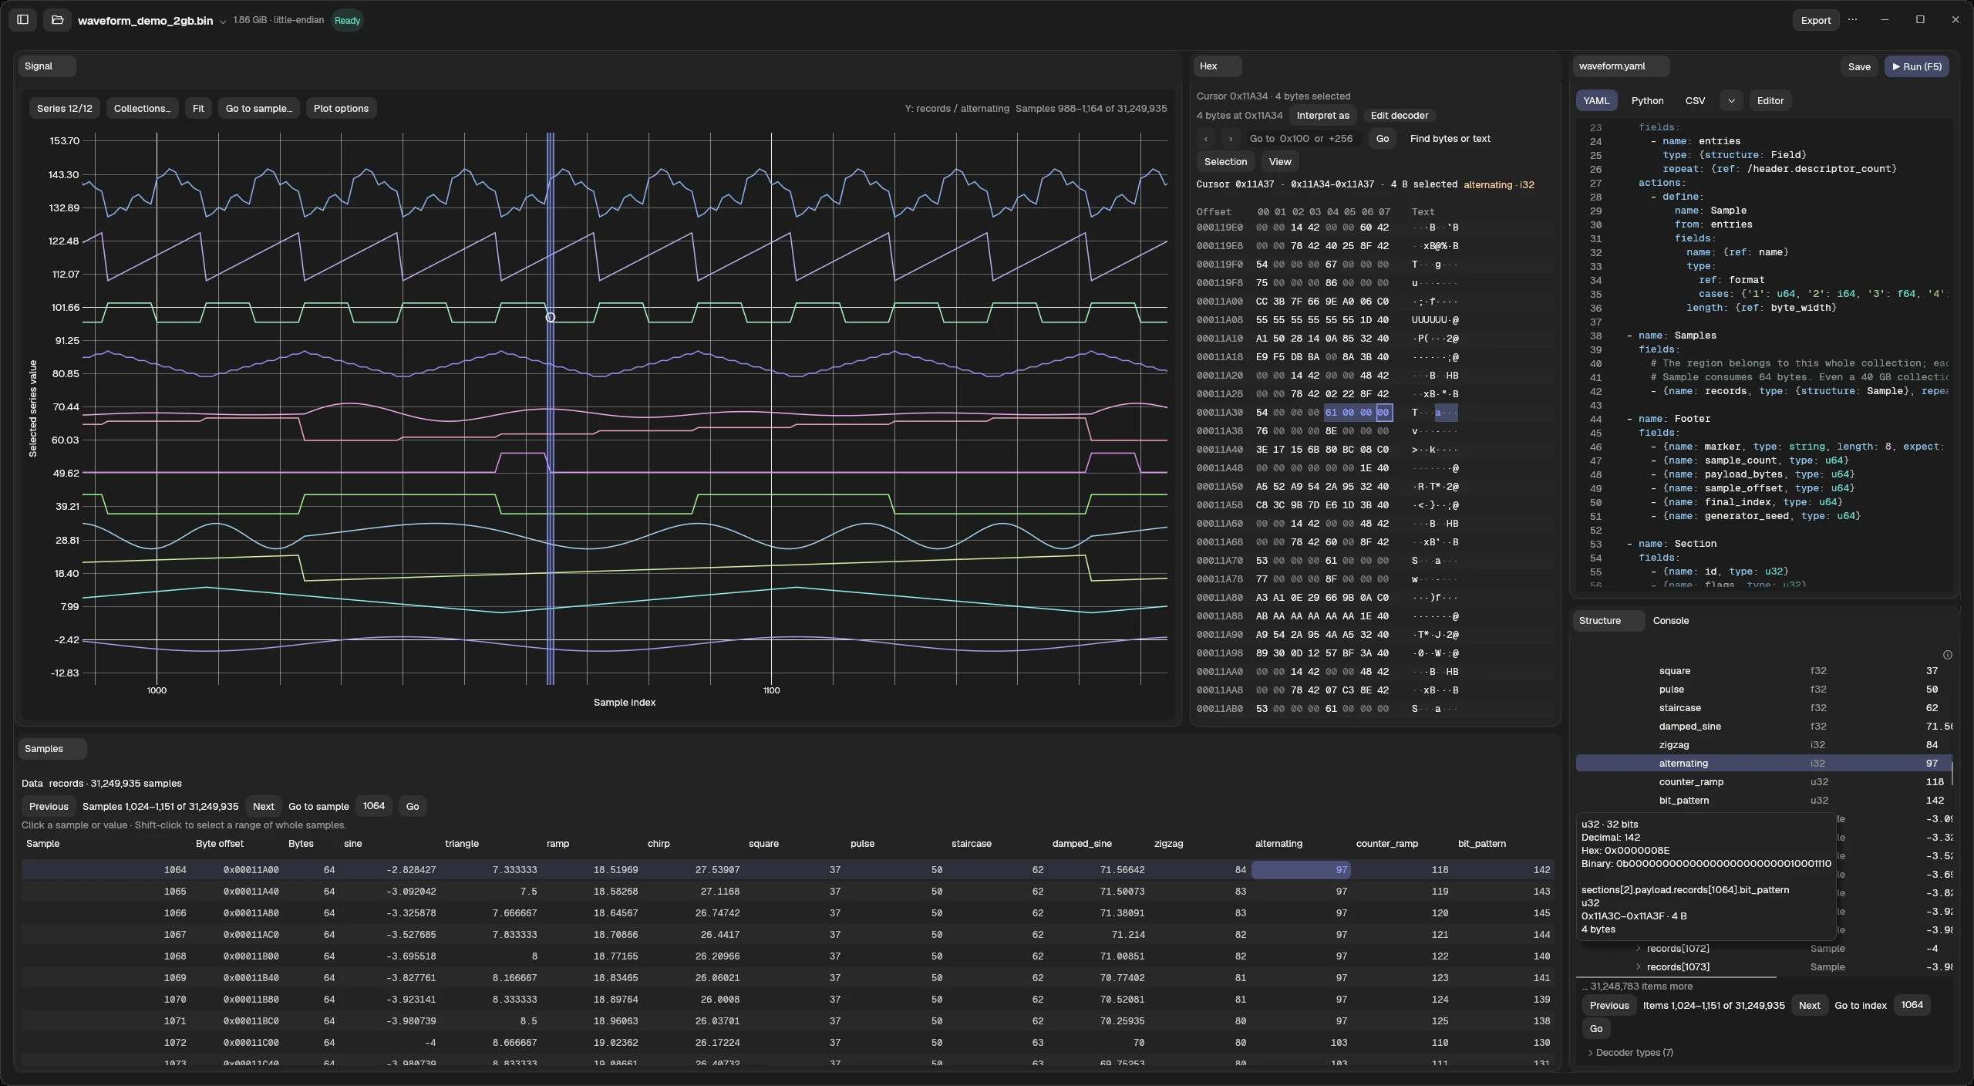This screenshot has height=1086, width=1974.
Task: Open the View tab in Hex panel
Action: coord(1280,161)
